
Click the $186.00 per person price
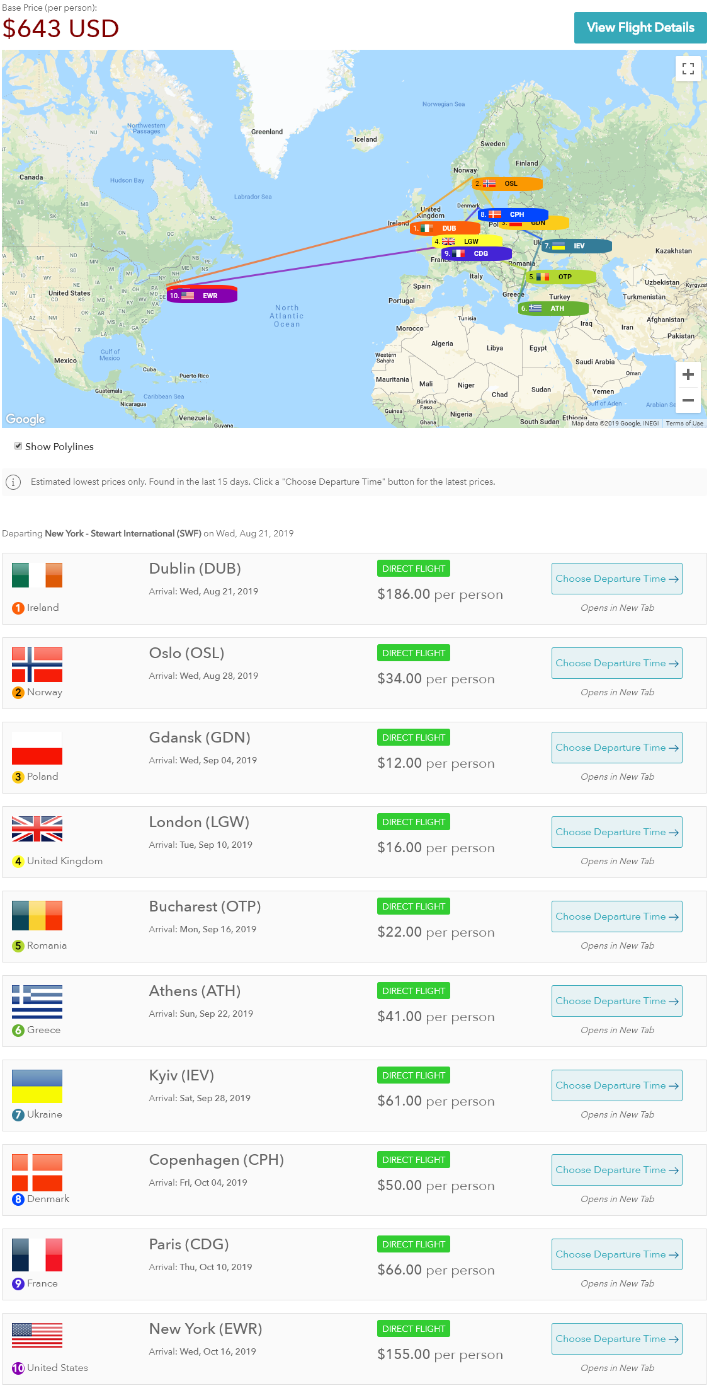pos(440,594)
